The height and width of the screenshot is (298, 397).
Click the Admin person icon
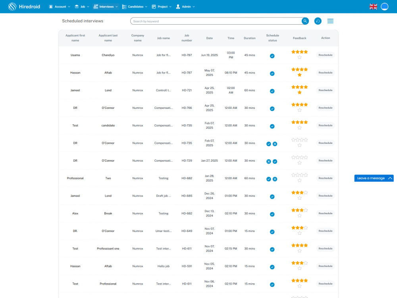178,7
